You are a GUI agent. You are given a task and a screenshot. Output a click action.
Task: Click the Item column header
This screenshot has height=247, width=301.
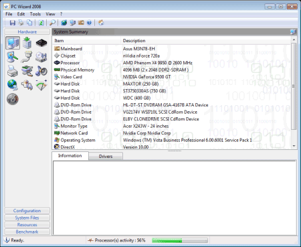point(87,41)
